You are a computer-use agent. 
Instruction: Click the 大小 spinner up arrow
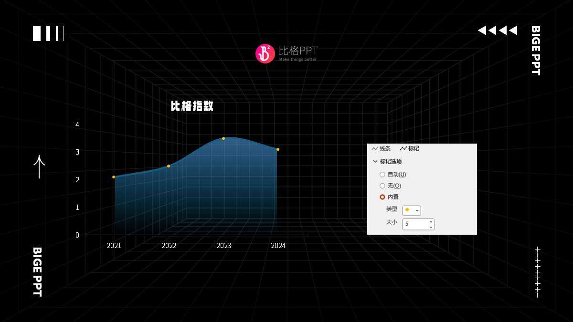431,221
